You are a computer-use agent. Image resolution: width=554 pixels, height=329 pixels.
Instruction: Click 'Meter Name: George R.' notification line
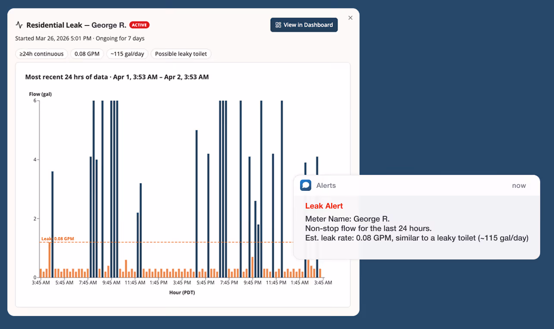(x=347, y=219)
